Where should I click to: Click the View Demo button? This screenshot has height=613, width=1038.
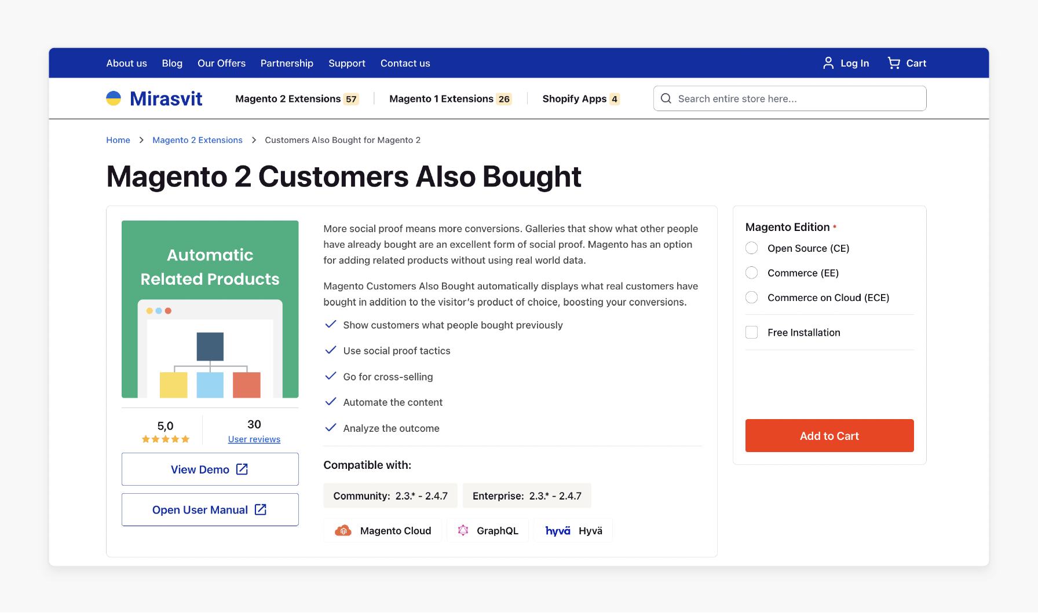pos(210,469)
